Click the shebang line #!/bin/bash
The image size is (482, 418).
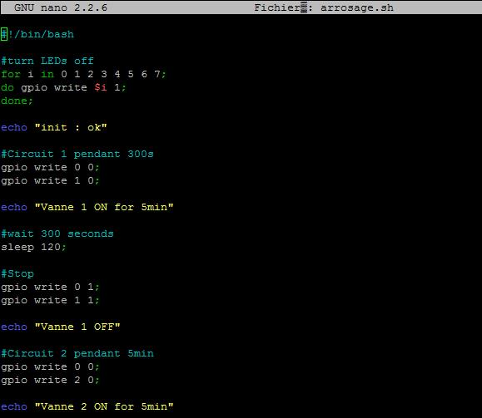point(37,34)
